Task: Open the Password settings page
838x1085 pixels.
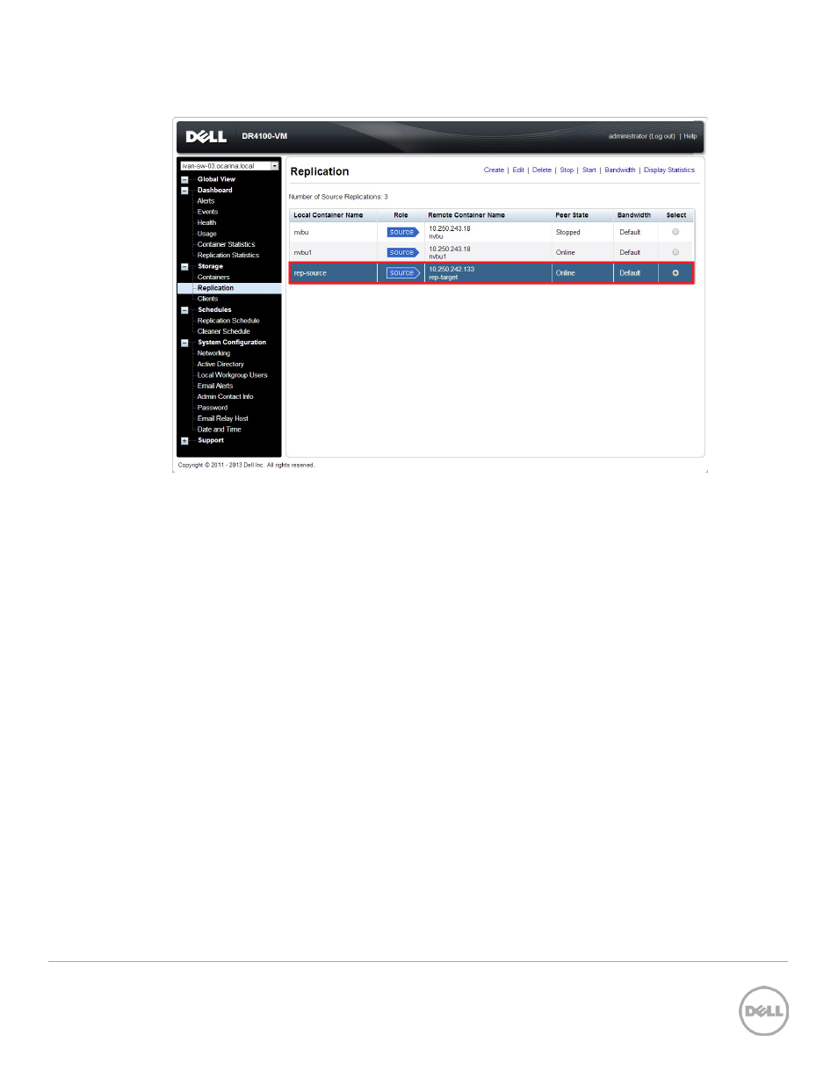Action: [x=212, y=408]
